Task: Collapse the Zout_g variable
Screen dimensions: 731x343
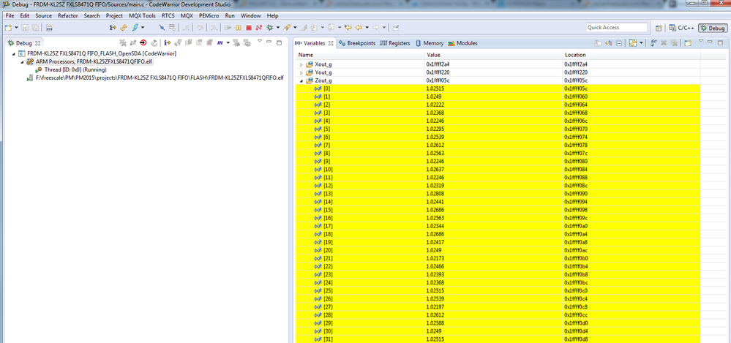Action: point(301,80)
